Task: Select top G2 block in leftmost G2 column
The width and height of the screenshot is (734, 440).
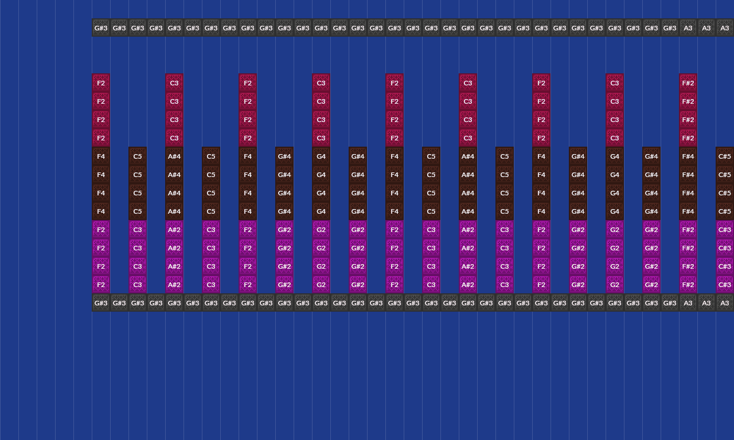Action: pos(321,230)
